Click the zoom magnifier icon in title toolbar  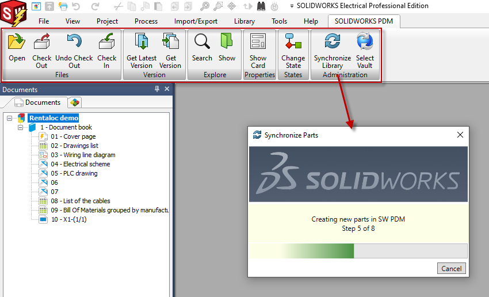point(205,6)
